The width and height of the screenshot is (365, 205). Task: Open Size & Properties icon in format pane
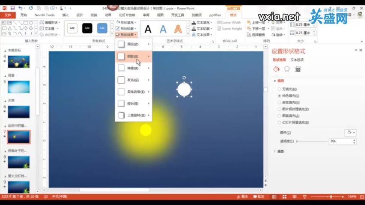coord(297,69)
